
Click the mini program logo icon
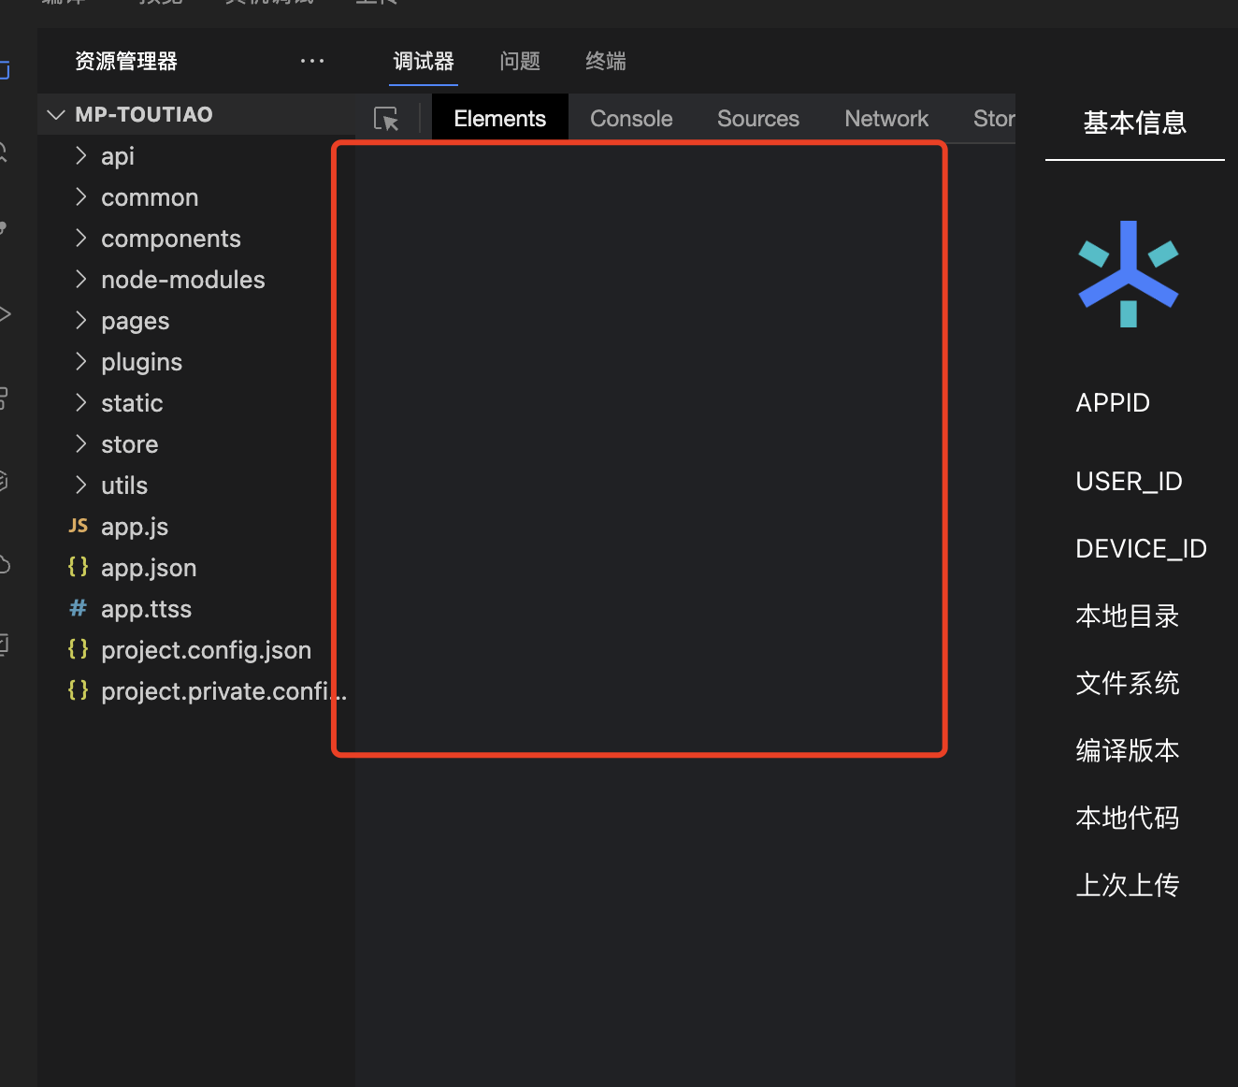[x=1128, y=274]
